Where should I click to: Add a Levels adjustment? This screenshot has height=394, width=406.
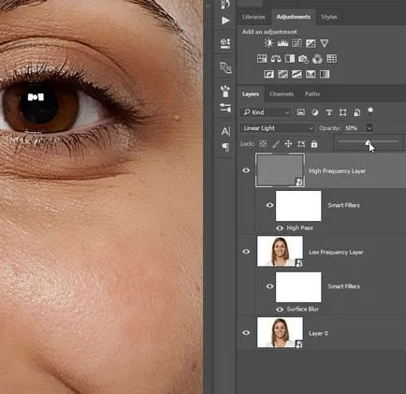coord(283,43)
